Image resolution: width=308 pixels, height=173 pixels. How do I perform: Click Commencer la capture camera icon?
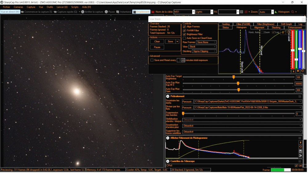(22, 12)
